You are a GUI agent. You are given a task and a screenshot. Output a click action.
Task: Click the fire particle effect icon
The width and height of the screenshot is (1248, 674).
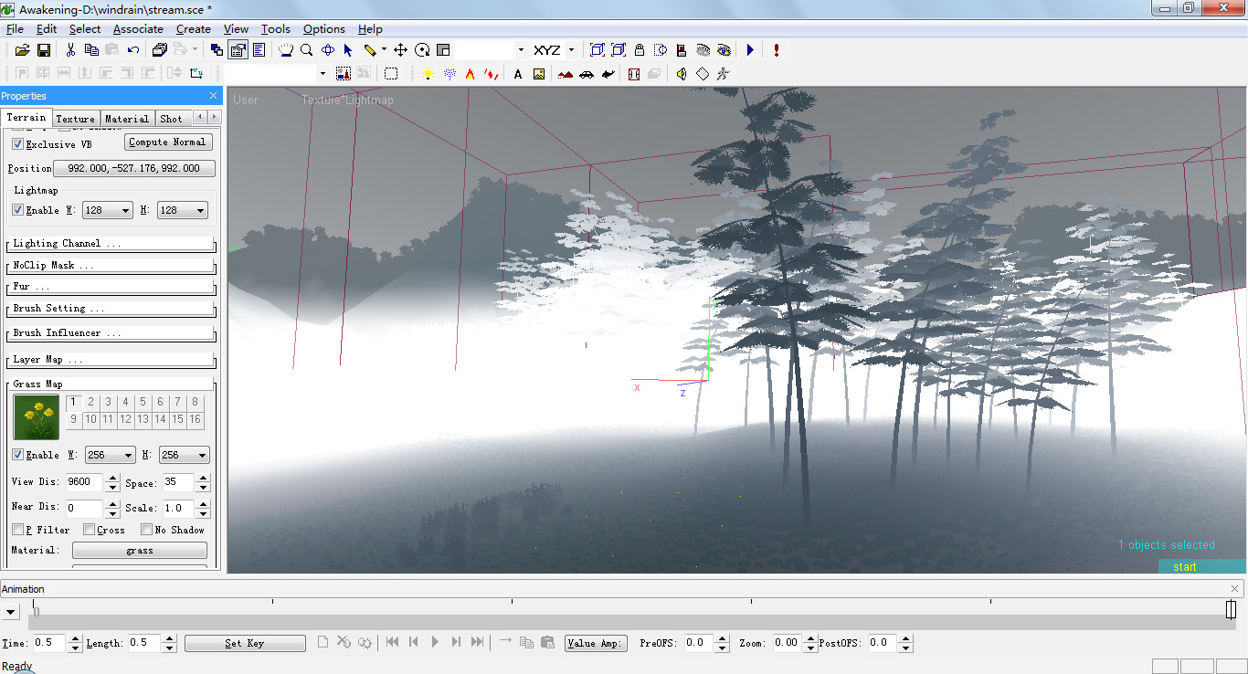tap(470, 73)
